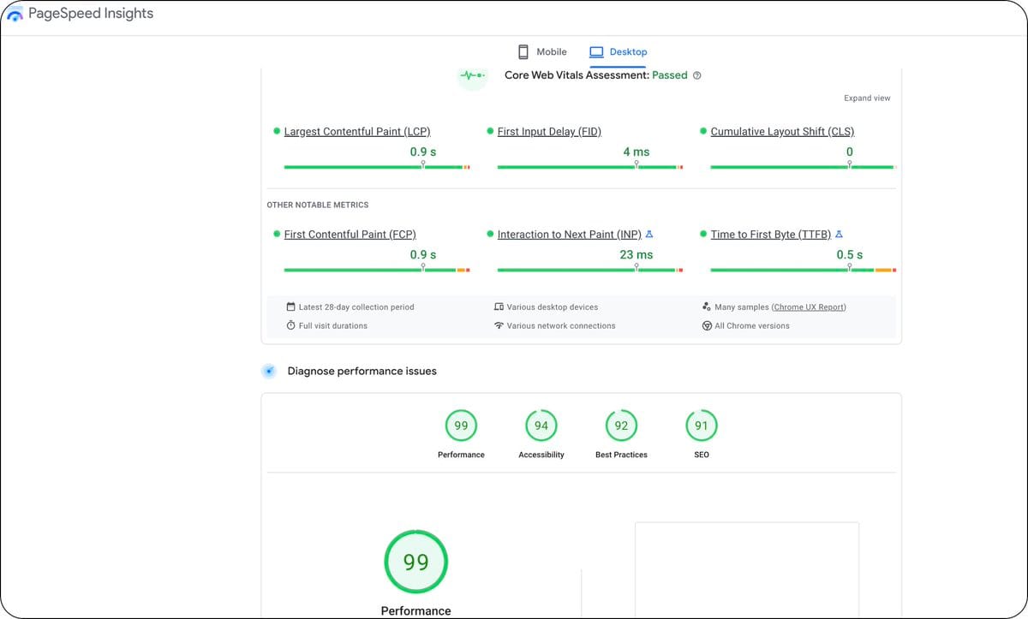This screenshot has height=619, width=1028.
Task: Click the LCP value 0.9 s
Action: (422, 152)
